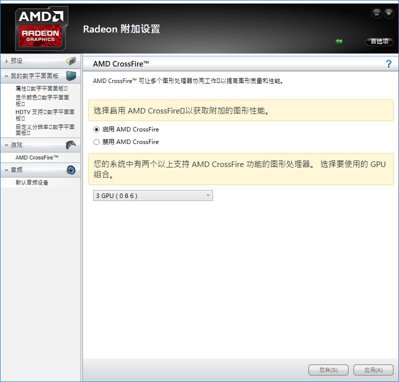
Task: Click the AMD CrossFire™ page heading
Action: (121, 64)
